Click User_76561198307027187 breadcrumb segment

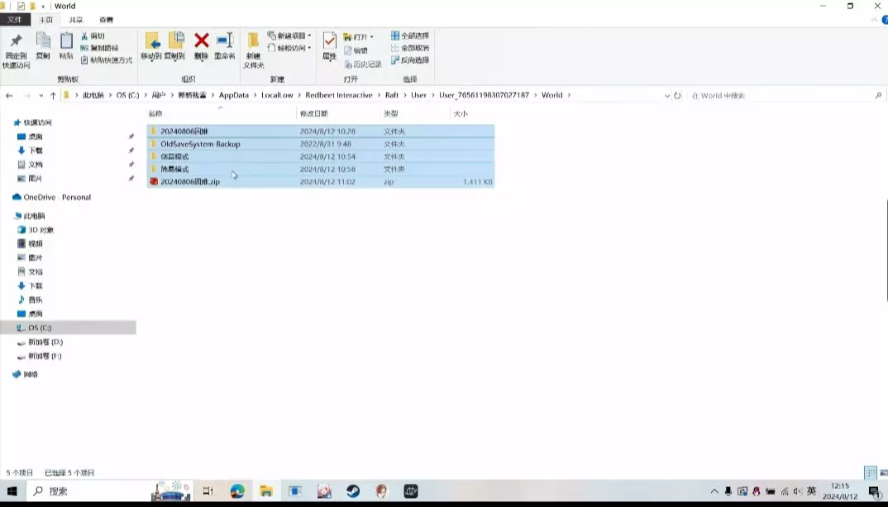pos(485,95)
